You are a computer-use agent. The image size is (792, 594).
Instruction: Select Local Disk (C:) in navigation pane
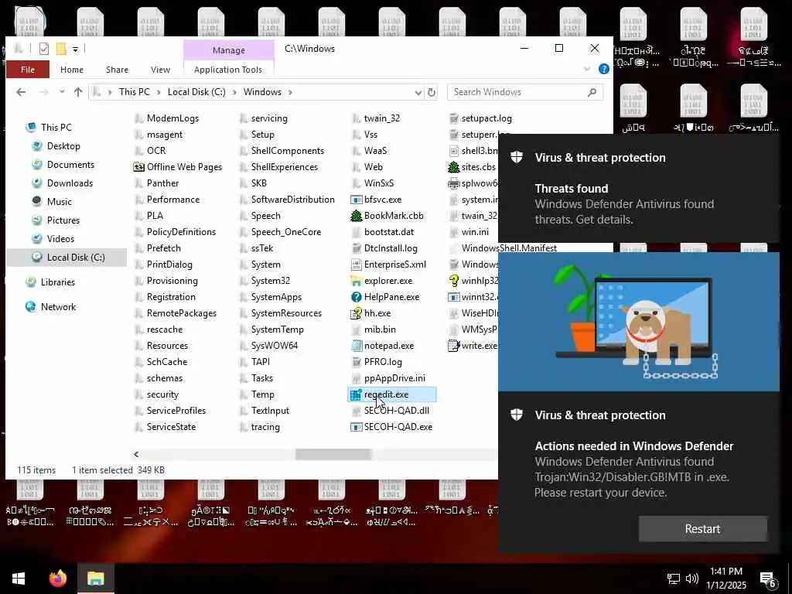(68, 257)
